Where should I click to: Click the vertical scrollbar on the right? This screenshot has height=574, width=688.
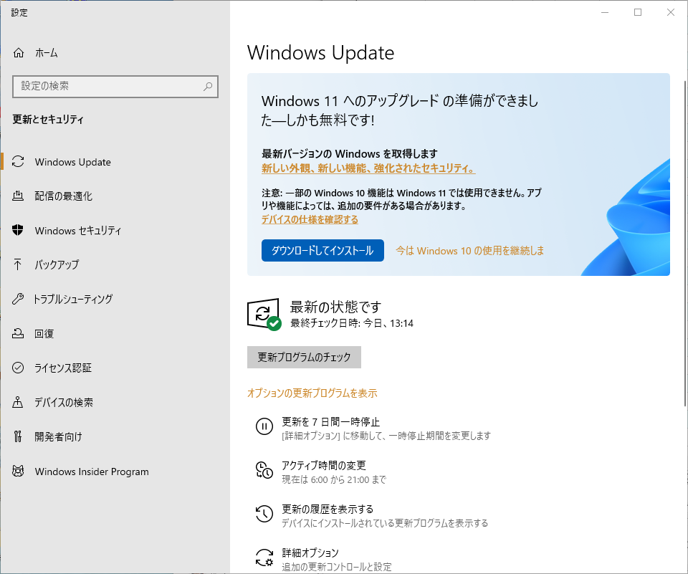click(685, 244)
